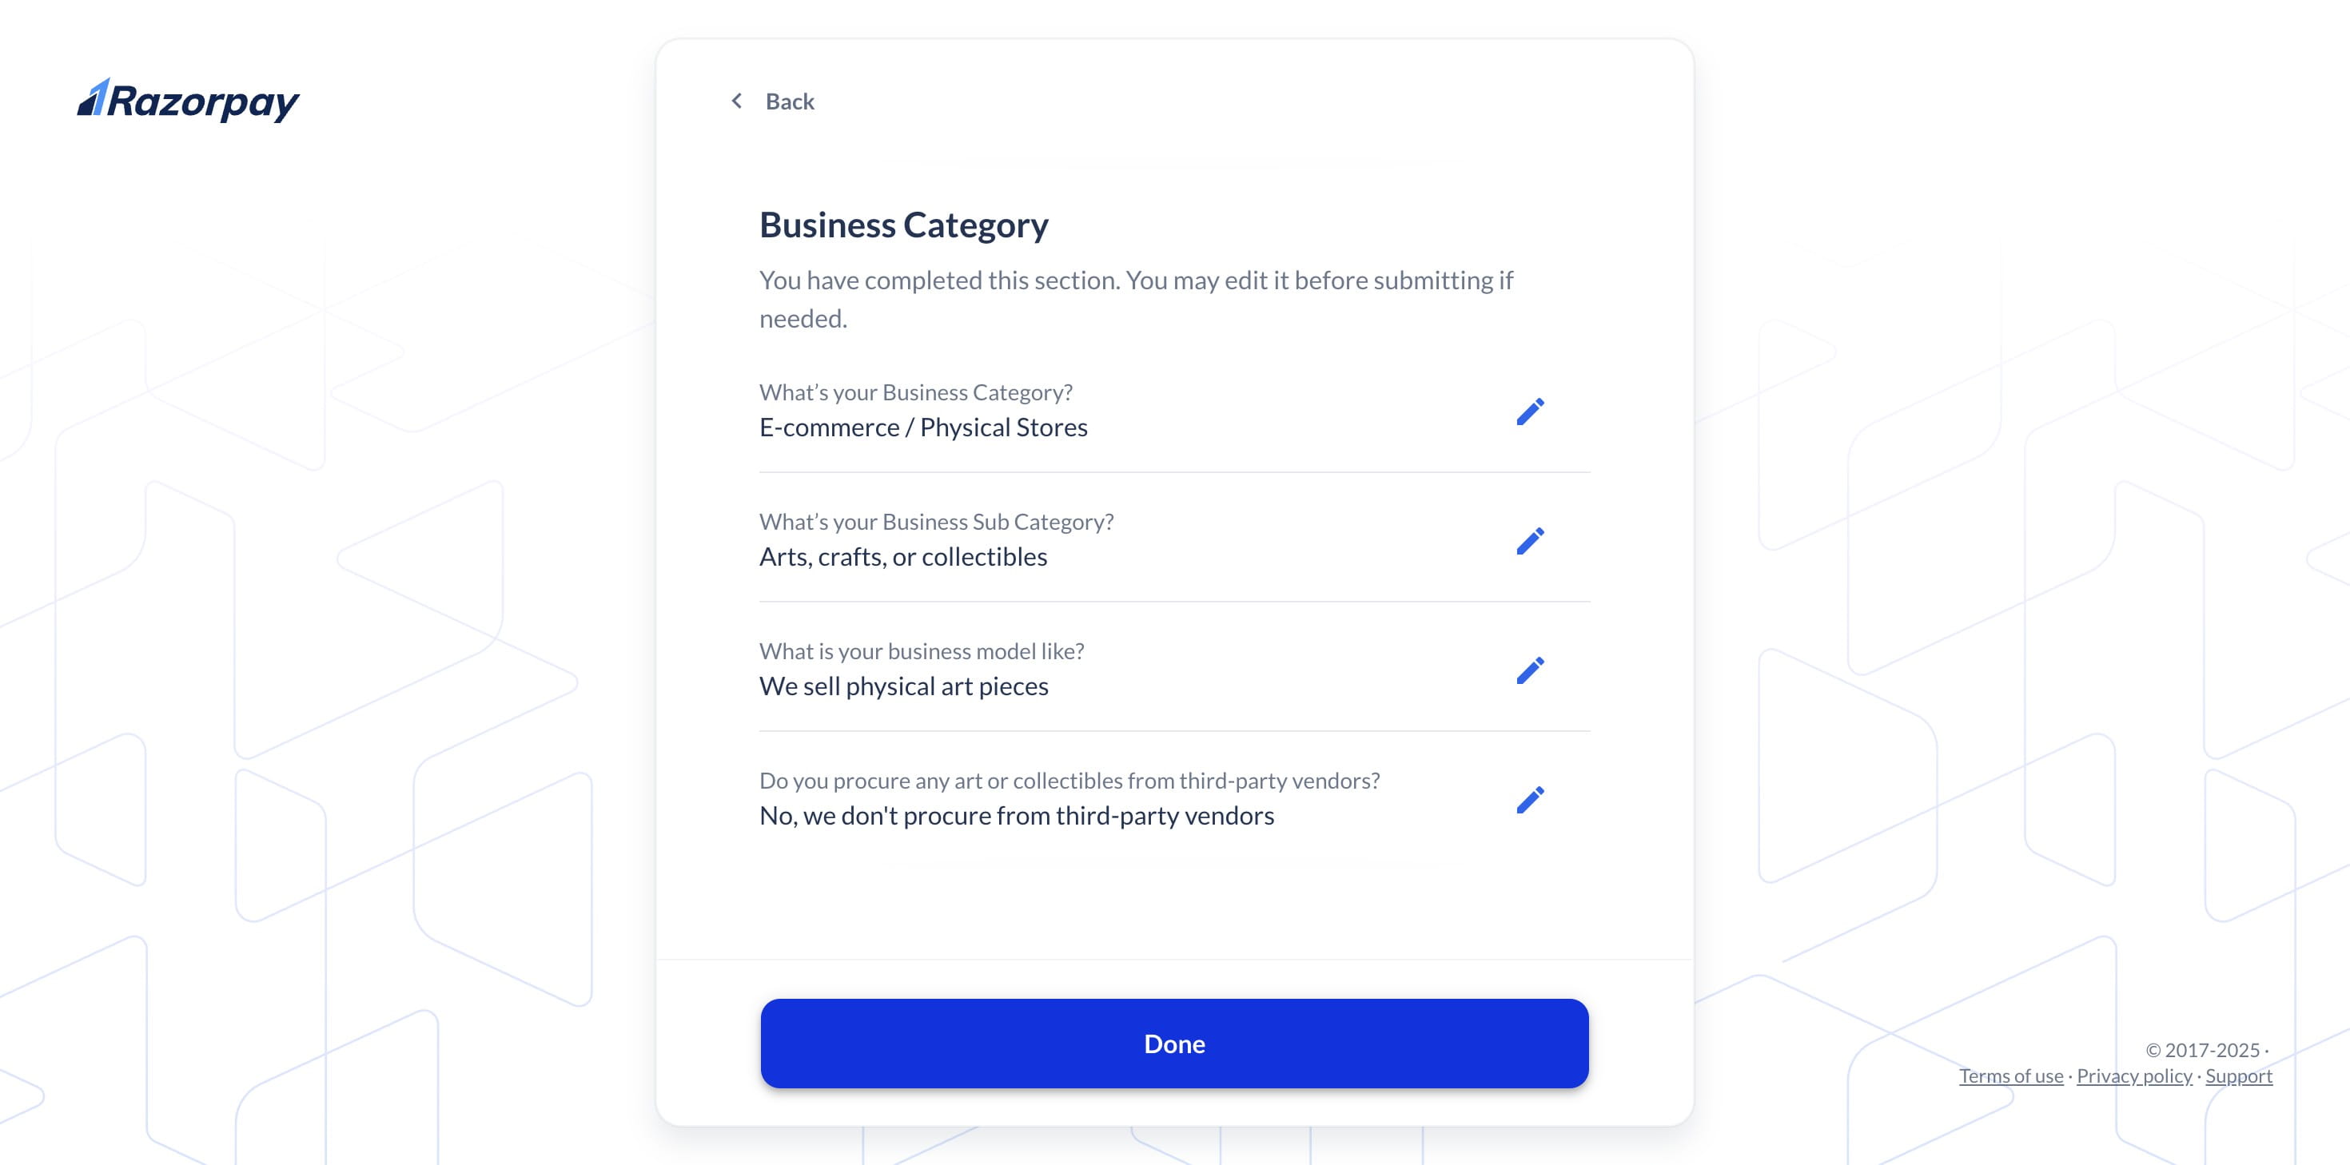Image resolution: width=2350 pixels, height=1165 pixels.
Task: Edit the Business Sub Category via pencil icon
Action: [x=1531, y=540]
